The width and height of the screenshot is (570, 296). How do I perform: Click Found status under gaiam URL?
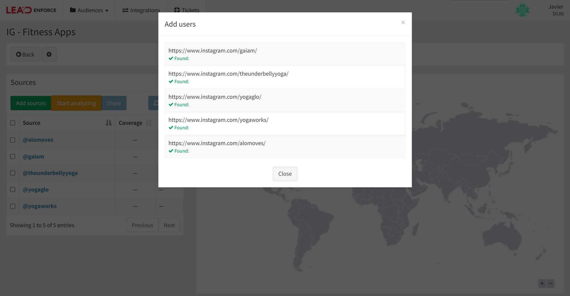point(179,58)
